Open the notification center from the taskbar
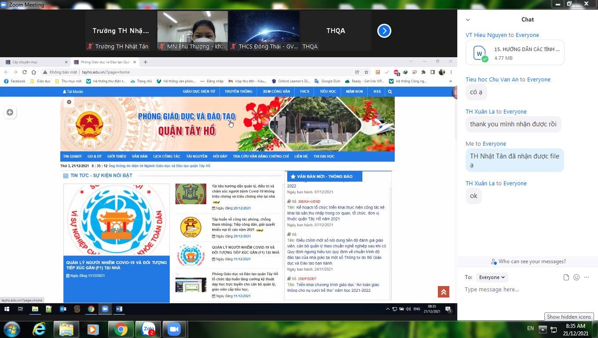598x338 pixels. tap(448, 309)
